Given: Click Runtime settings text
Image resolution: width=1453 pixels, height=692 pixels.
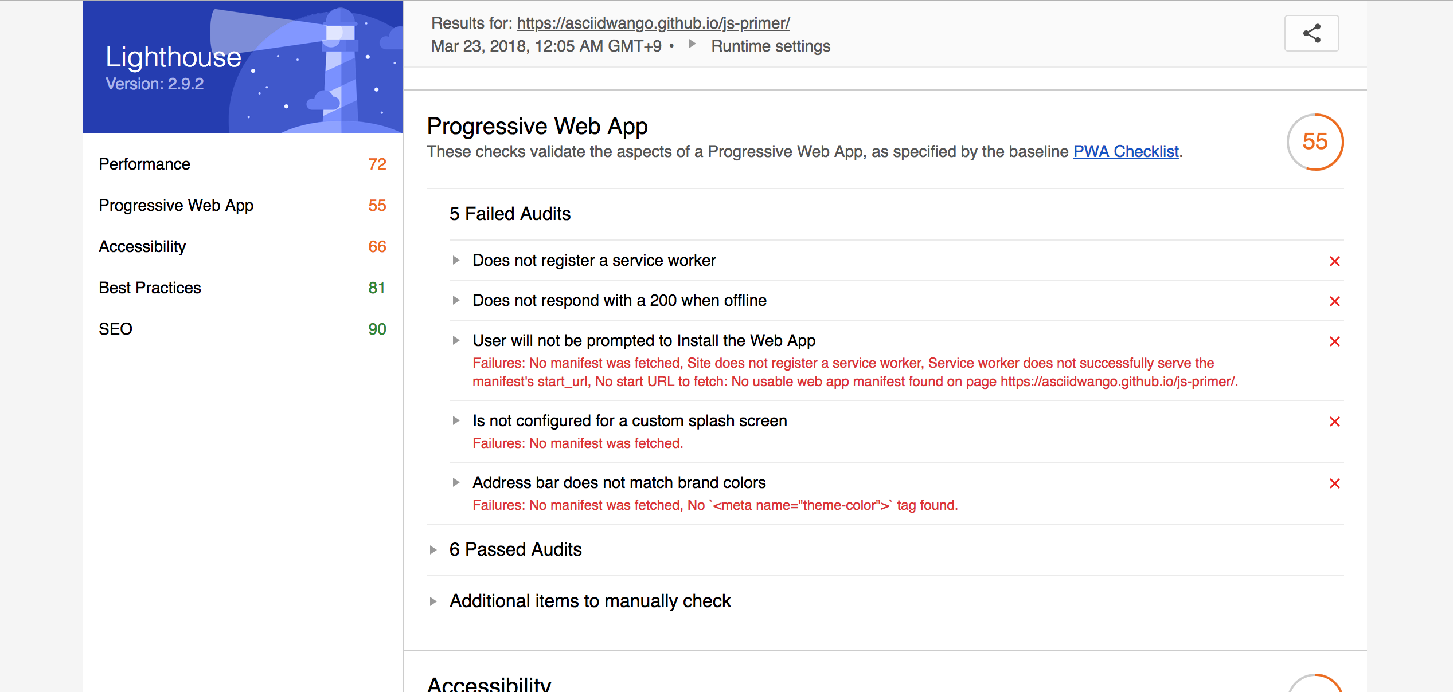Looking at the screenshot, I should tap(770, 46).
